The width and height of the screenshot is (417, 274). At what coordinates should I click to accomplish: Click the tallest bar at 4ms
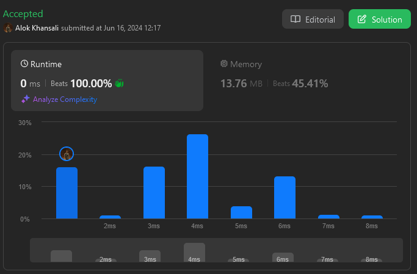197,176
